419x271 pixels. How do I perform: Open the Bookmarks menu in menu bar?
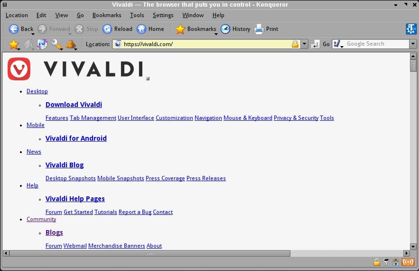pos(107,15)
